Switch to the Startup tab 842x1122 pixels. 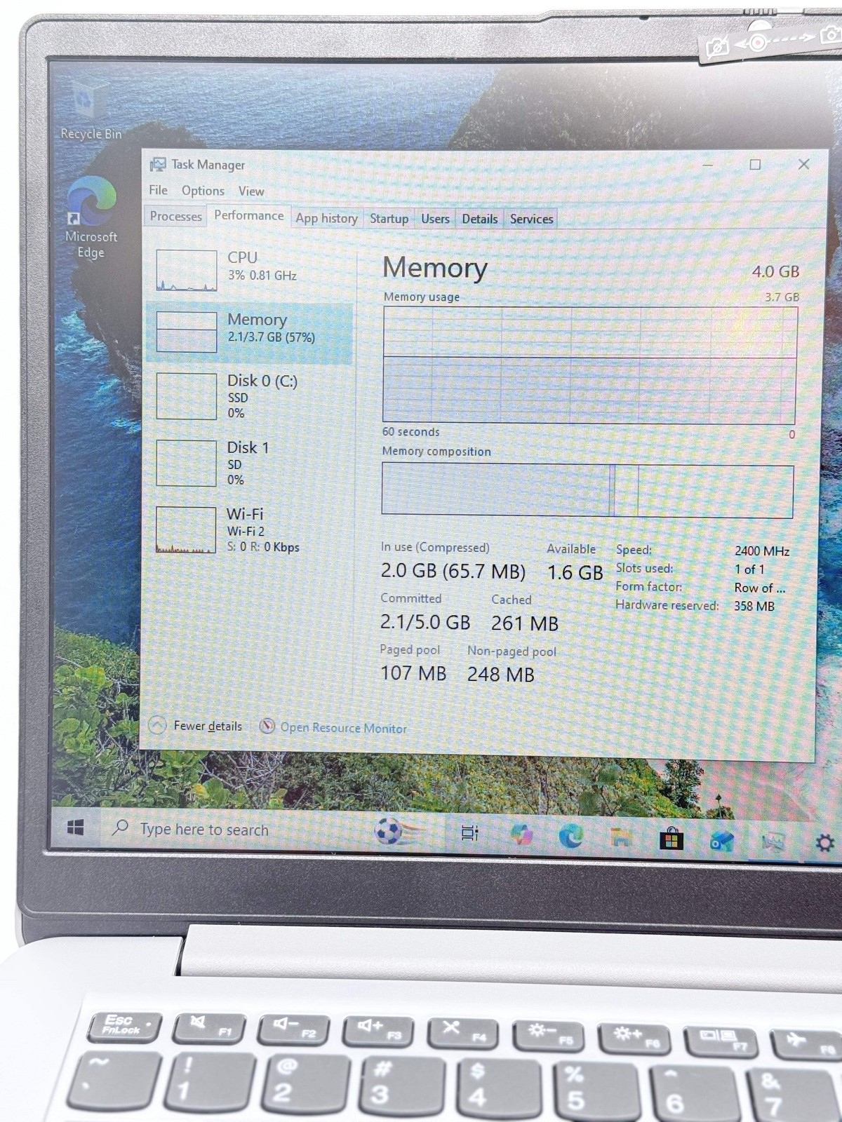point(389,219)
